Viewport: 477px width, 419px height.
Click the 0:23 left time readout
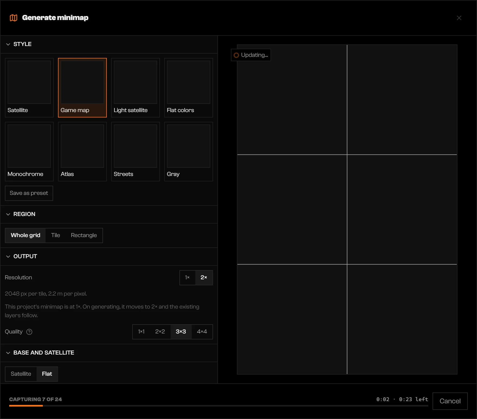click(x=414, y=400)
